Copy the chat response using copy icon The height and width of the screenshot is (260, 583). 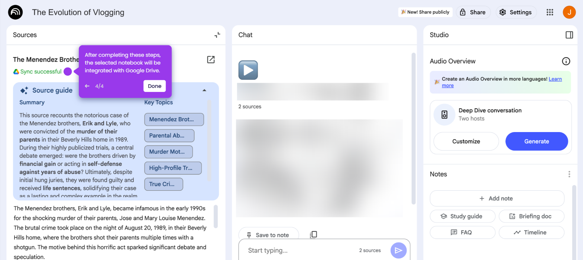pos(313,234)
